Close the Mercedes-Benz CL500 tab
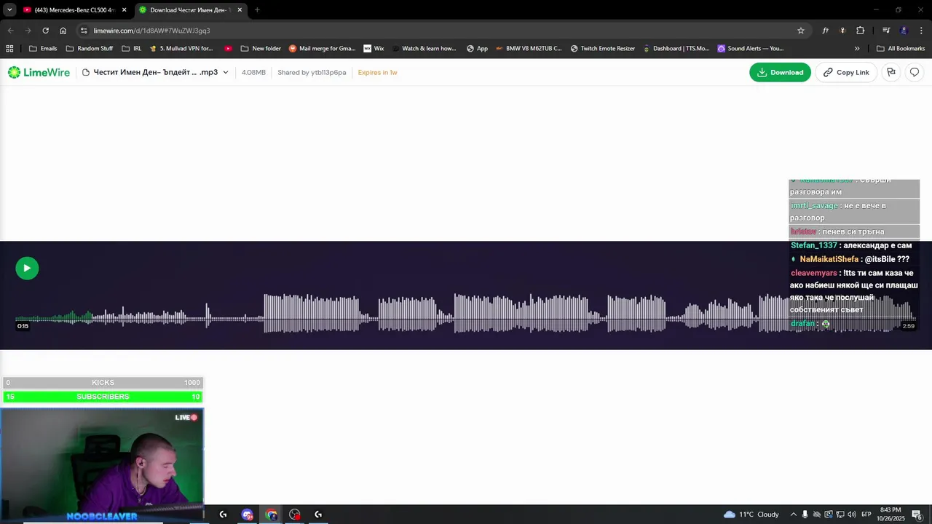The width and height of the screenshot is (932, 524). (124, 10)
